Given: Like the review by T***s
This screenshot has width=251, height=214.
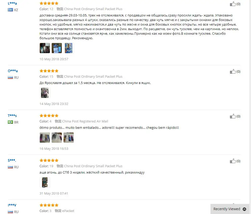Looking at the screenshot, I should point(233,116).
